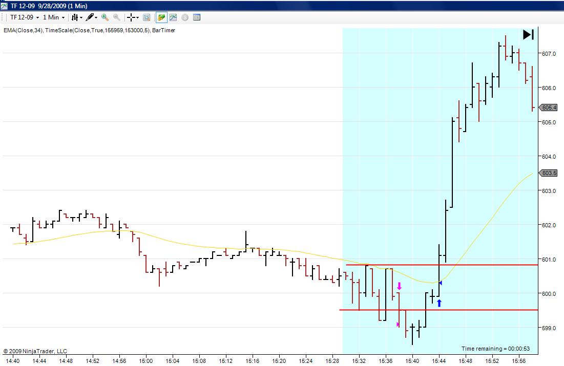The width and height of the screenshot is (564, 366).
Task: Select the small magenta triangle near 599
Action: tap(398, 325)
